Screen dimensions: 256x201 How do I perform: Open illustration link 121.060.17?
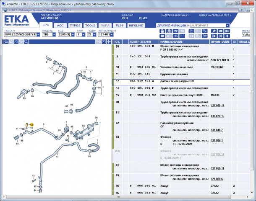pyautogui.click(x=217, y=106)
